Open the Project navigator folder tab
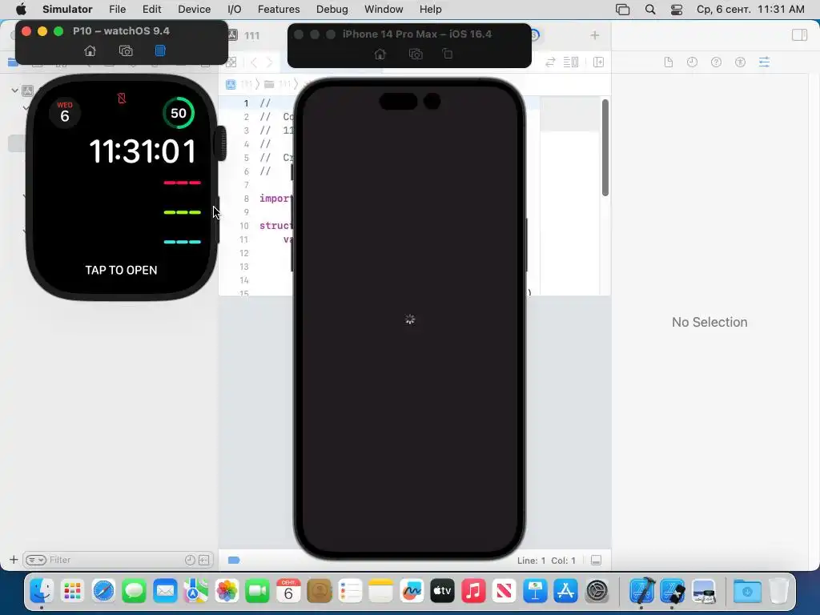The image size is (820, 615). click(x=13, y=62)
